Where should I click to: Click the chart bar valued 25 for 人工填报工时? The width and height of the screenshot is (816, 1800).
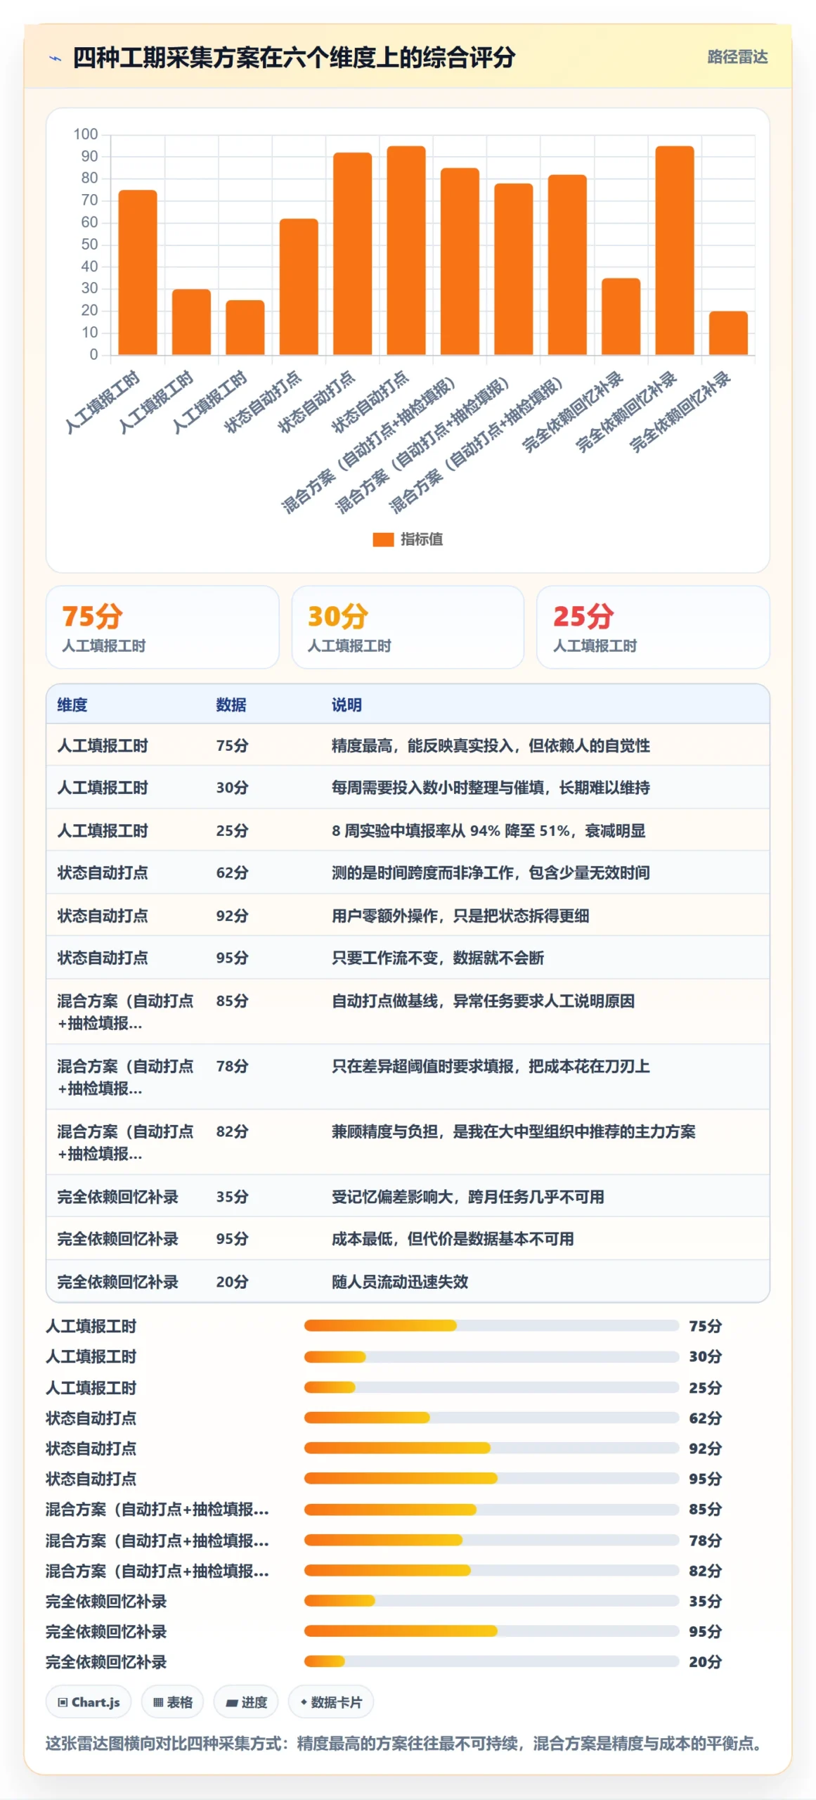(x=245, y=327)
